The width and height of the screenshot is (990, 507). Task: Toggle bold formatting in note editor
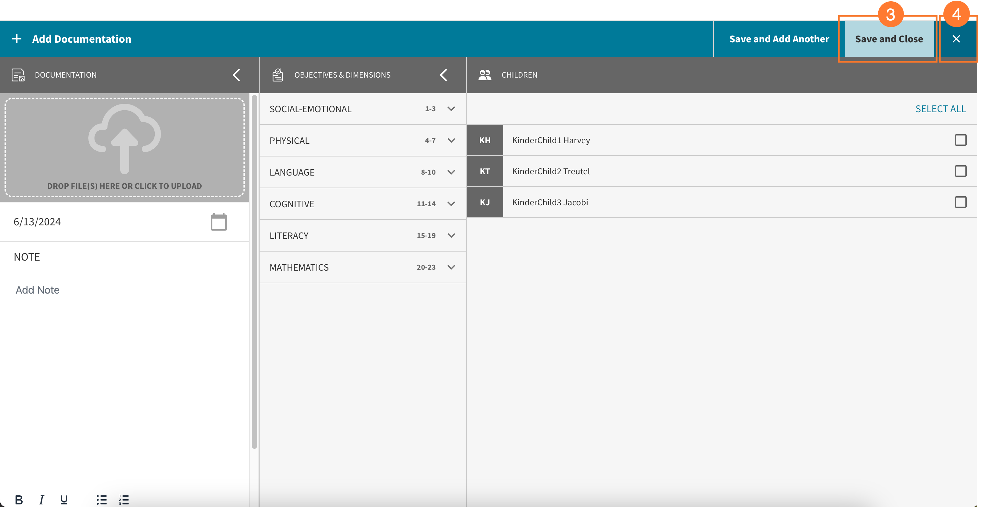click(19, 500)
